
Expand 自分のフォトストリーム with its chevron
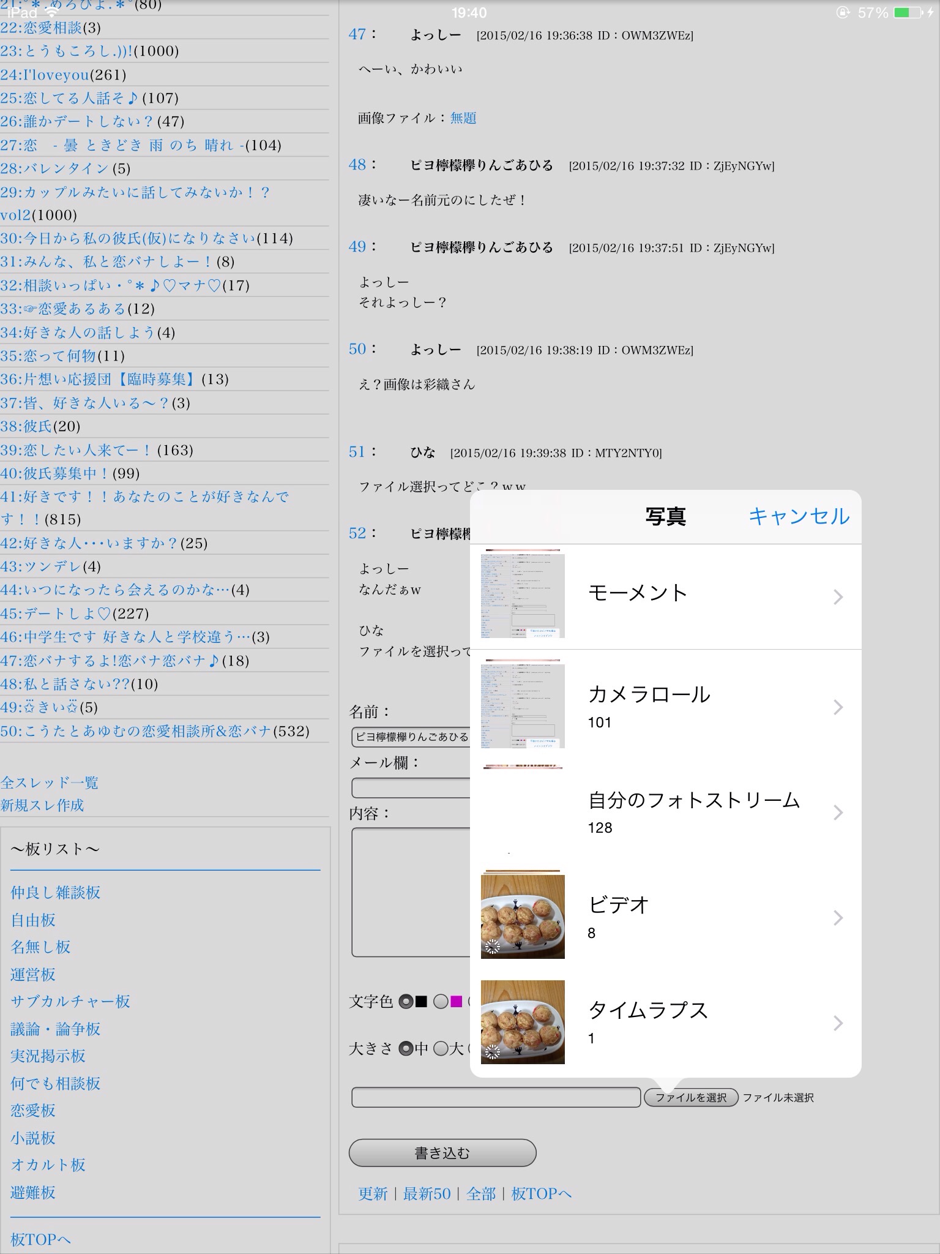point(838,813)
